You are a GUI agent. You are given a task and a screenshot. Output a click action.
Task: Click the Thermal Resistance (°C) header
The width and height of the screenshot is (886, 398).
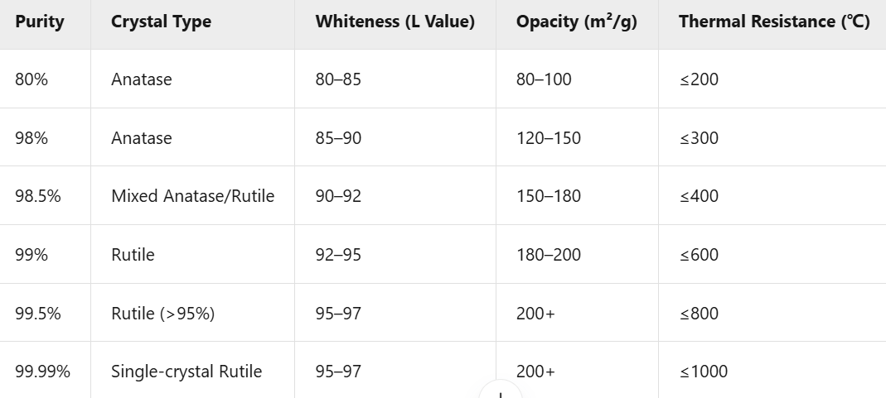774,22
